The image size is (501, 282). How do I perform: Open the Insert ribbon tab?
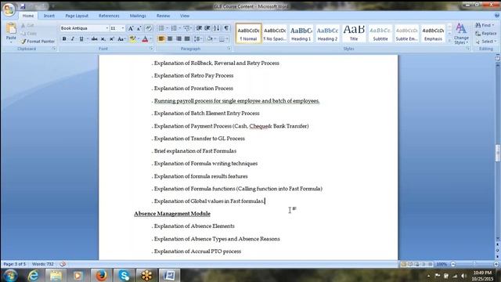click(49, 16)
